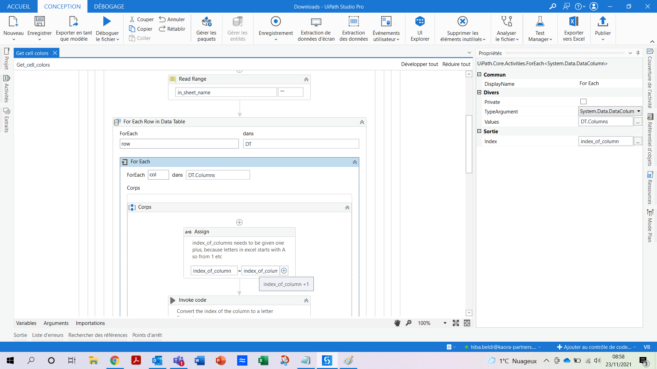Open UI Explorer
657x369 pixels.
(x=420, y=29)
